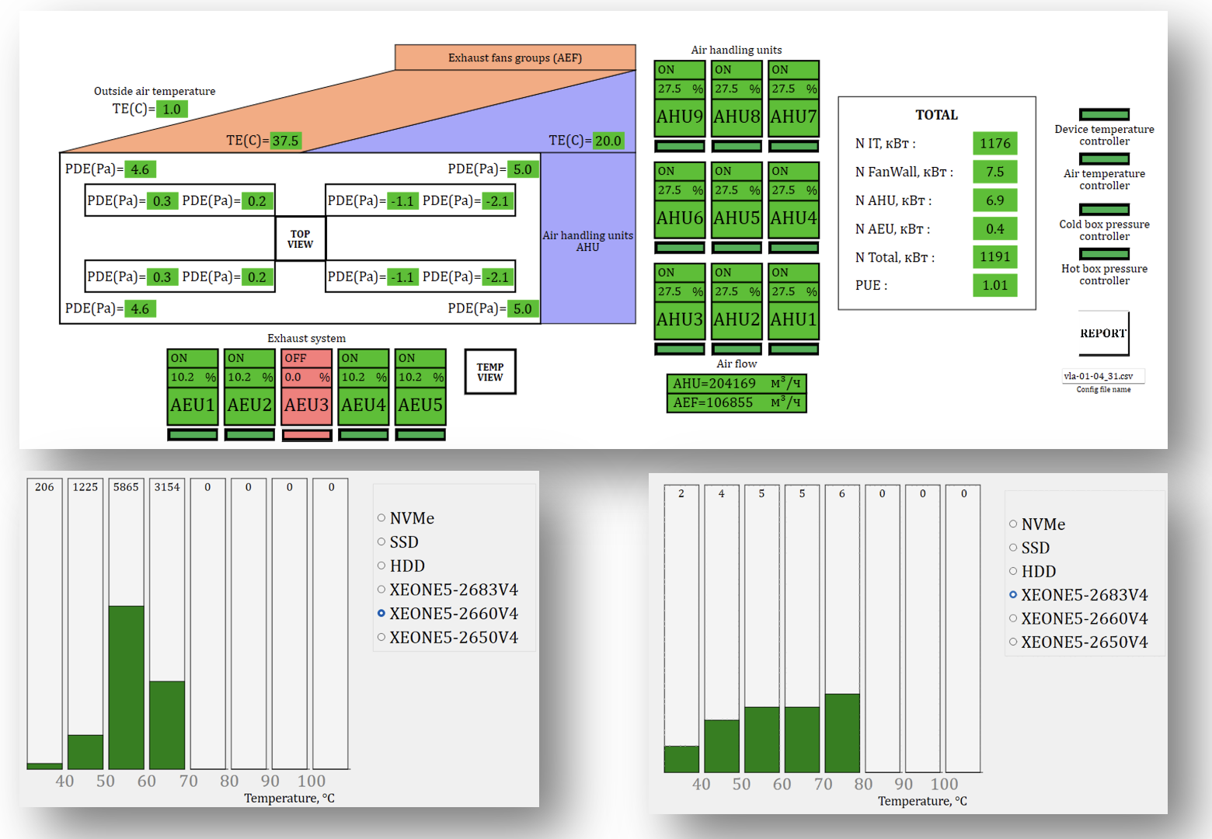
Task: Click the N IT value 1176
Action: click(995, 144)
